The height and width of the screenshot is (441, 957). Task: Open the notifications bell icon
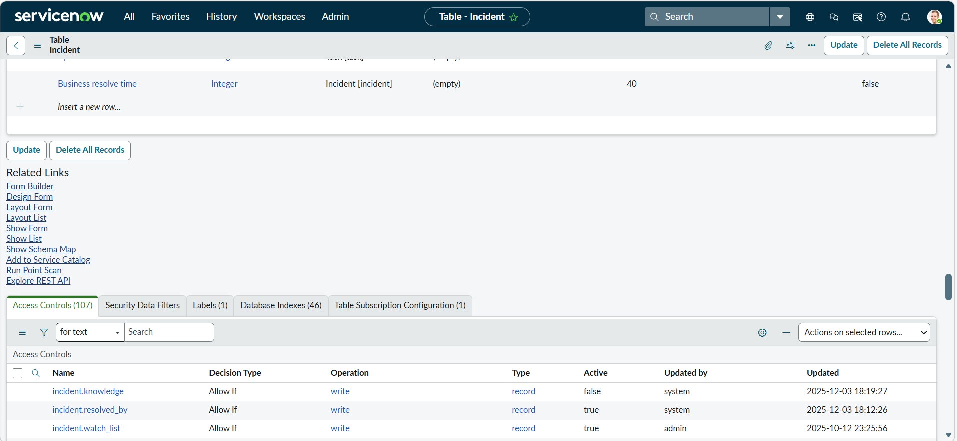[x=905, y=17]
